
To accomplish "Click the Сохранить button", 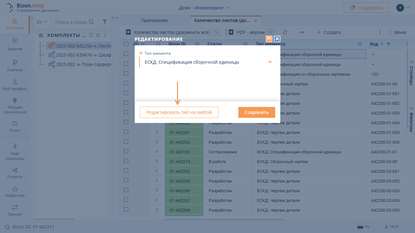I will pos(256,112).
